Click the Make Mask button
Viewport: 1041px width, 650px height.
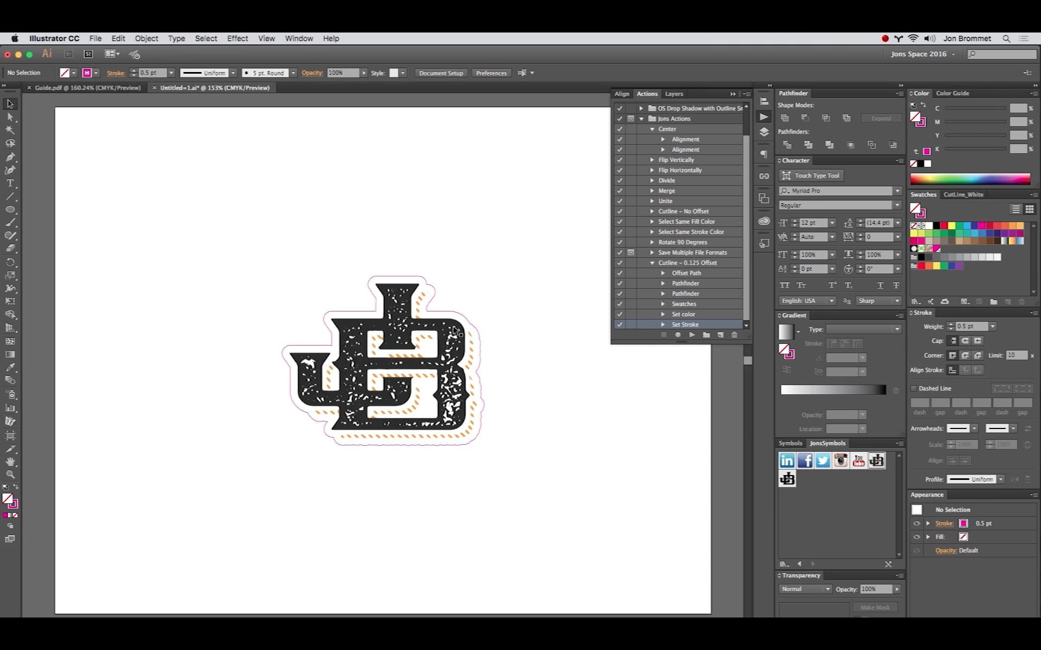[875, 607]
